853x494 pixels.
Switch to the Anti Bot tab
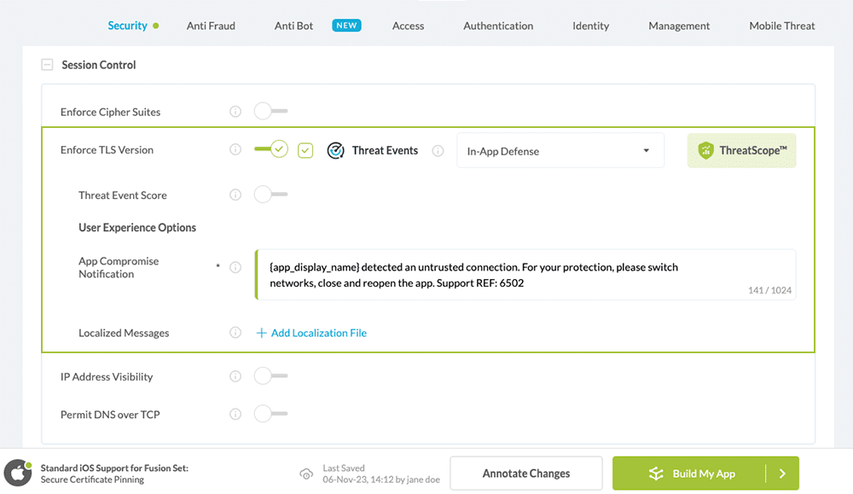coord(293,26)
